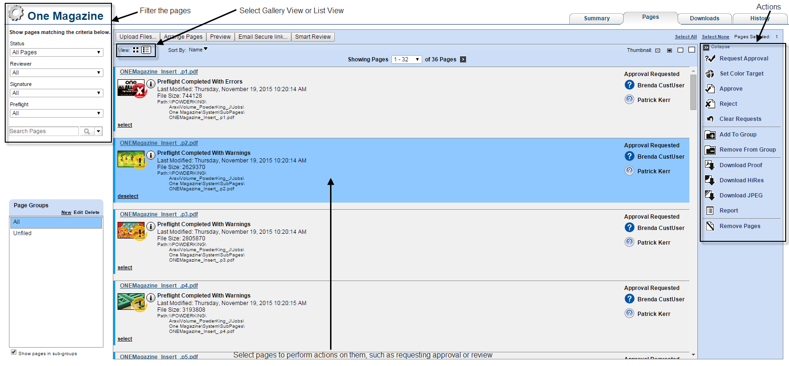
Task: Open the Status filter dropdown
Action: tap(56, 52)
